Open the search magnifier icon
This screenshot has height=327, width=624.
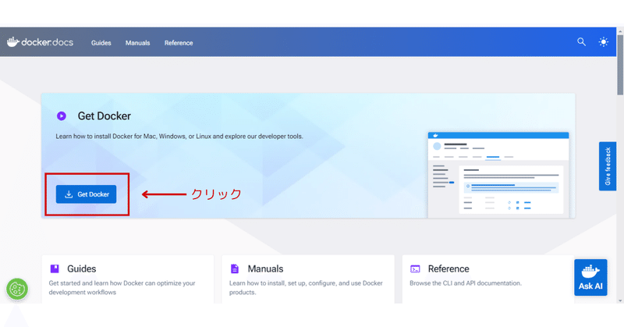pyautogui.click(x=581, y=42)
